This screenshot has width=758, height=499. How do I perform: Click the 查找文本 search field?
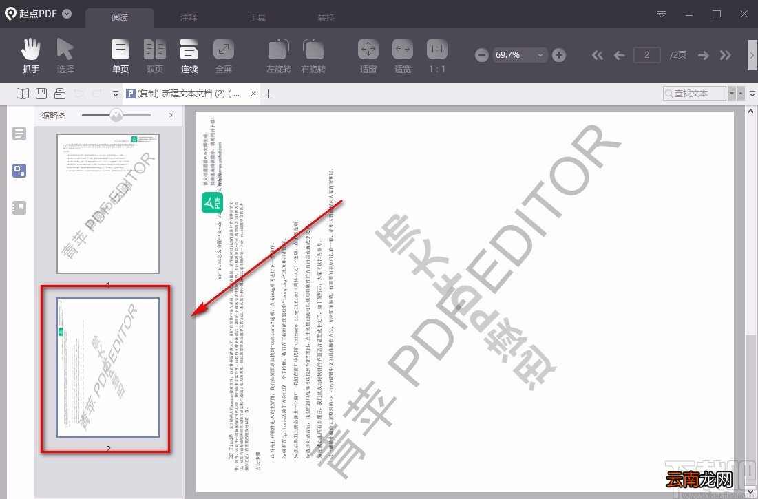pos(695,93)
